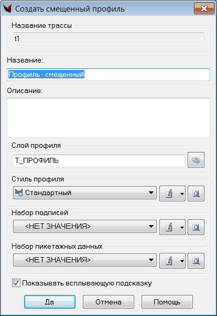Expand the Стиль профиля dropdown showing Стандартный

point(85,192)
